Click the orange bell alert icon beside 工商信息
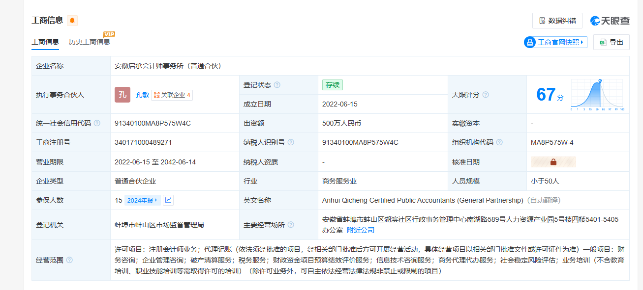This screenshot has width=643, height=290. (x=72, y=21)
